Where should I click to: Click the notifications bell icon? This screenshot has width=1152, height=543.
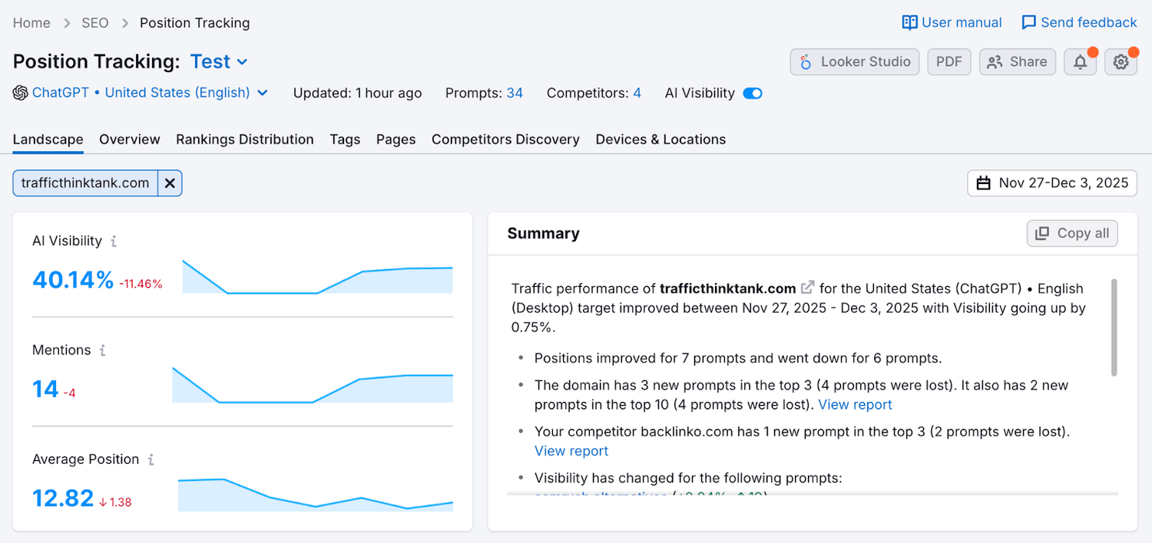point(1080,61)
